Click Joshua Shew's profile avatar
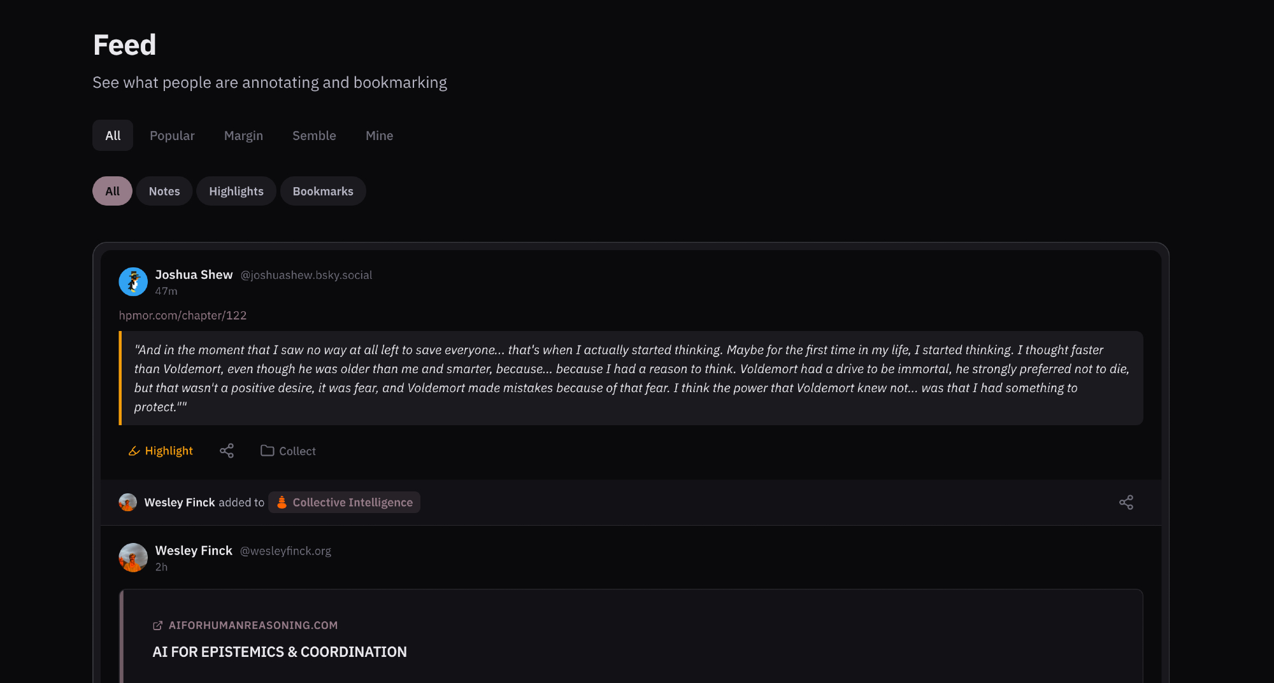Viewport: 1274px width, 683px height. click(133, 281)
